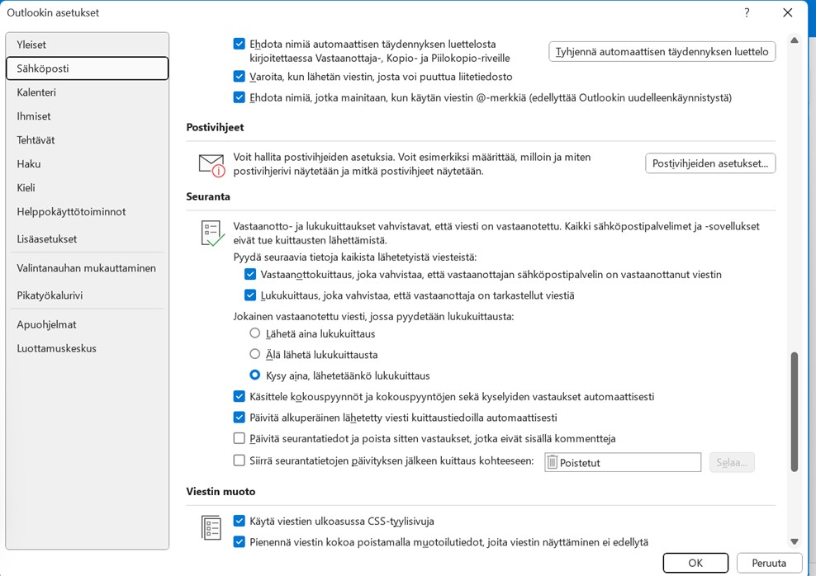The width and height of the screenshot is (816, 576).
Task: Go to Tehtävät settings
Action: (88, 140)
